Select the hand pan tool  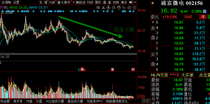click(x=119, y=8)
